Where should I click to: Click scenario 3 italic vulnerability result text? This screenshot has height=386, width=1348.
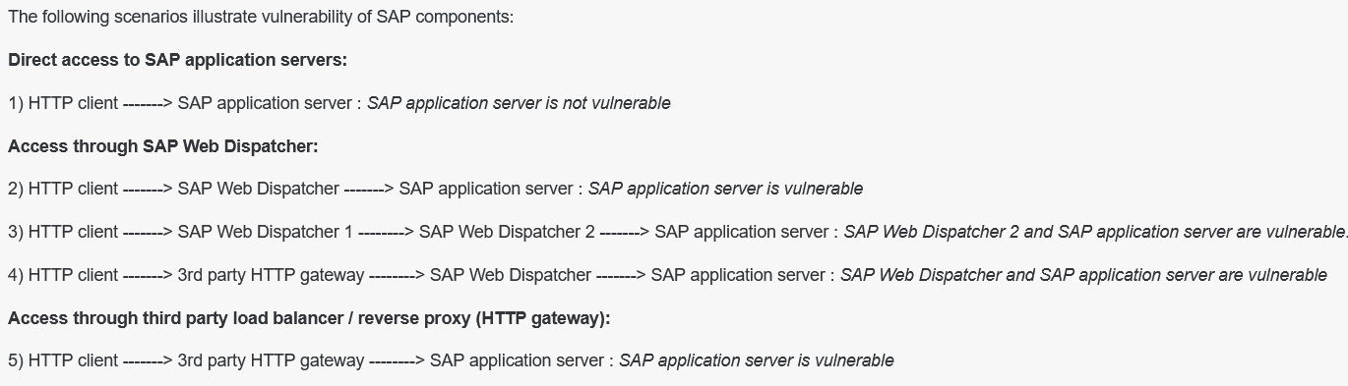[x=1095, y=232]
